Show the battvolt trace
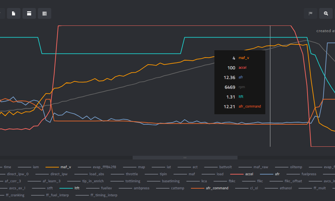The width and height of the screenshot is (335, 201). coord(225,167)
